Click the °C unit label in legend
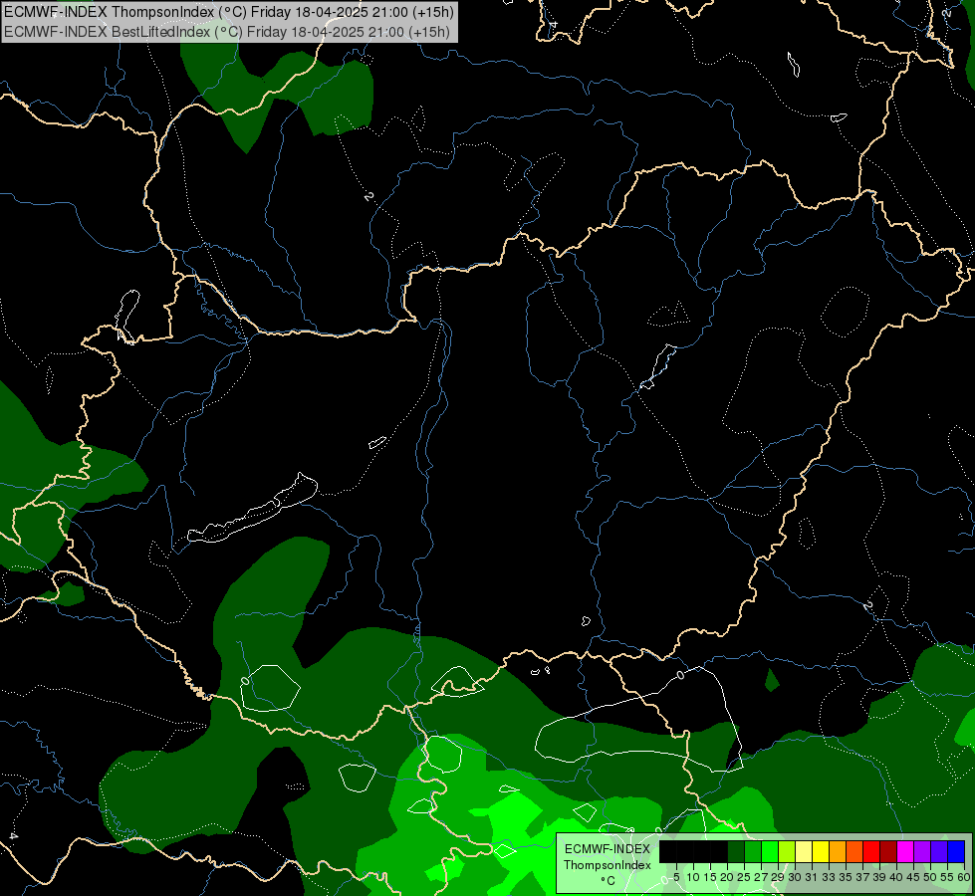 click(x=608, y=881)
